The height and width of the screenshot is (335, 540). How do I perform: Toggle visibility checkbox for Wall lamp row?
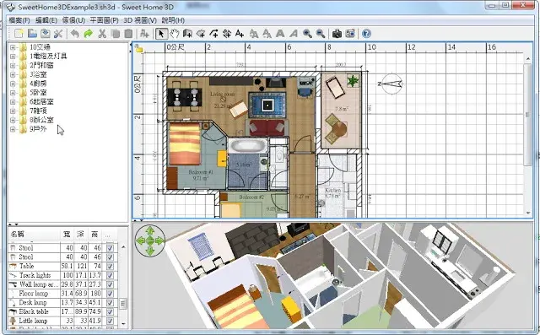point(110,284)
